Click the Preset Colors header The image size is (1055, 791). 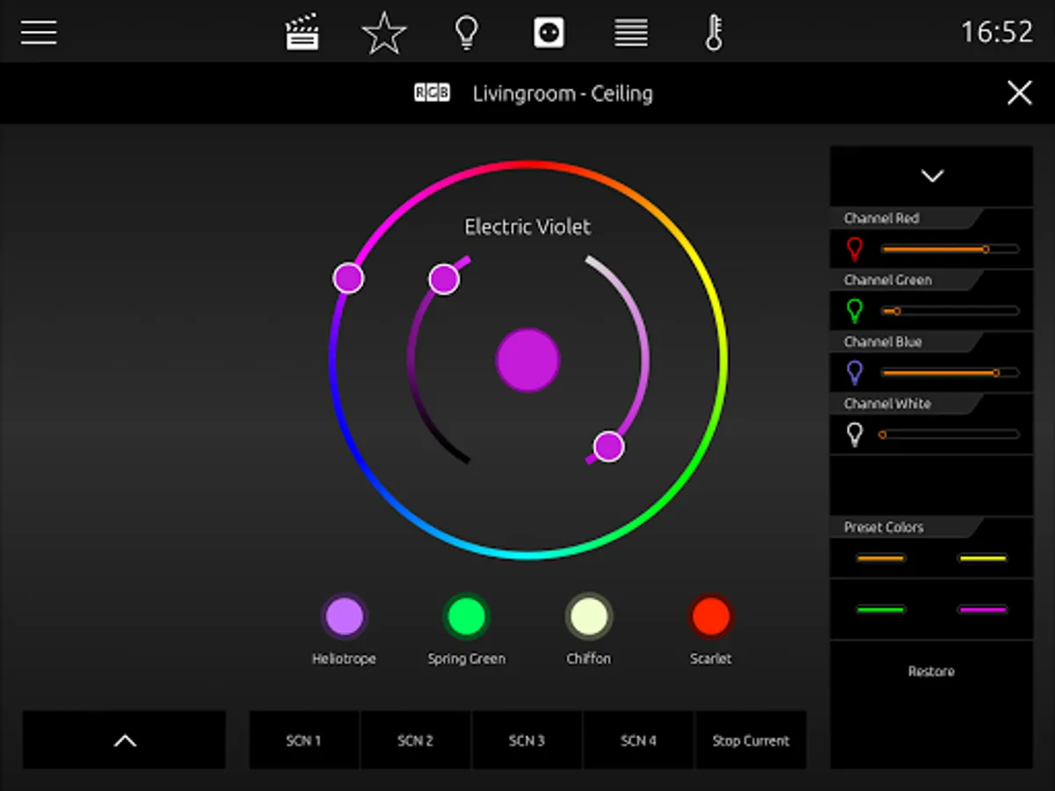click(884, 527)
